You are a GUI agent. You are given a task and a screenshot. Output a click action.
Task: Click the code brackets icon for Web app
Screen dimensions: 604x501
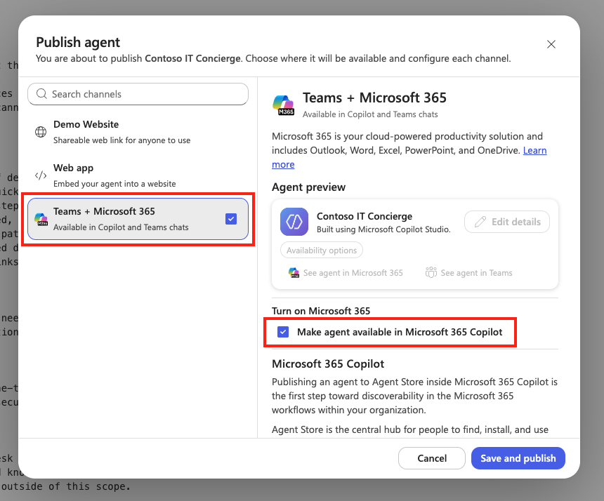pyautogui.click(x=41, y=175)
